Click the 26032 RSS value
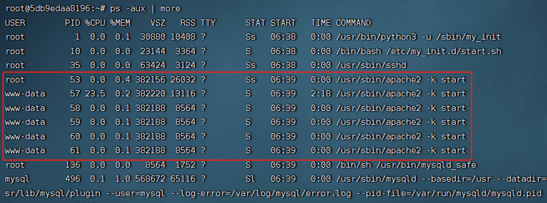547x203 pixels. 183,80
